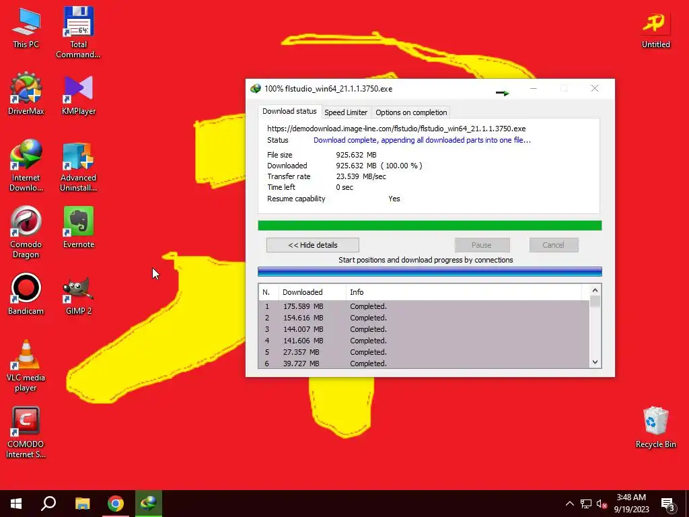Click the connections list scrollbar thumb
The width and height of the screenshot is (689, 517).
(x=595, y=302)
